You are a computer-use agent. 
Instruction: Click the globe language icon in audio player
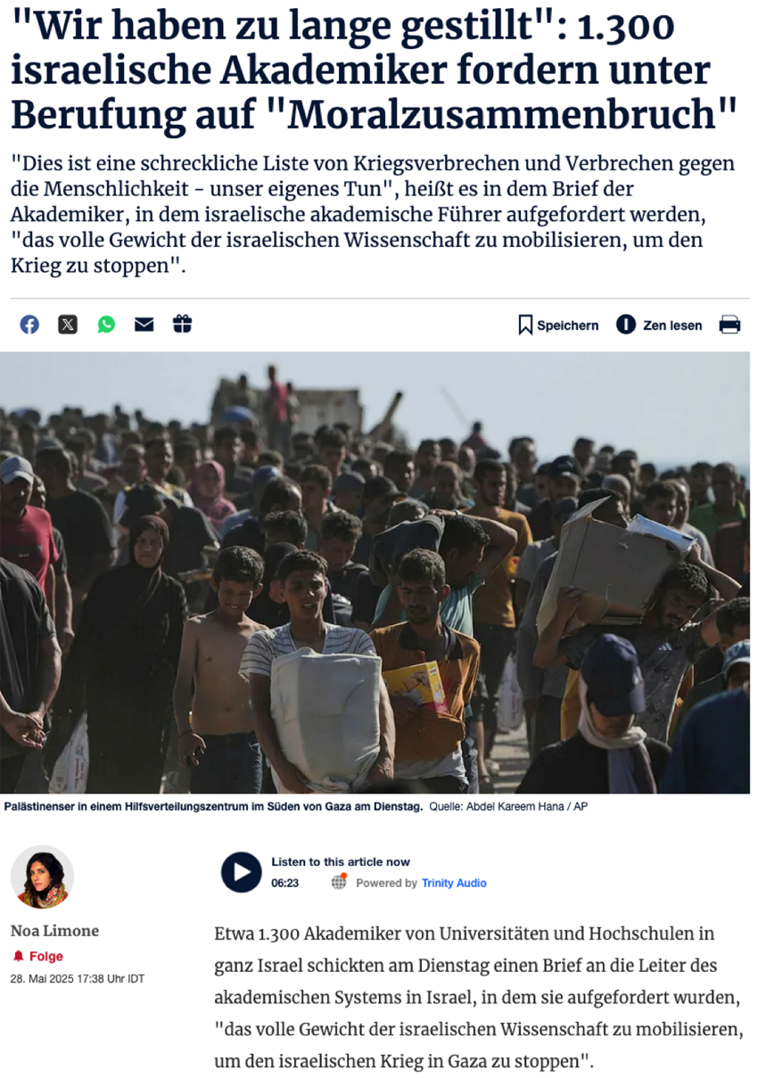pos(339,882)
